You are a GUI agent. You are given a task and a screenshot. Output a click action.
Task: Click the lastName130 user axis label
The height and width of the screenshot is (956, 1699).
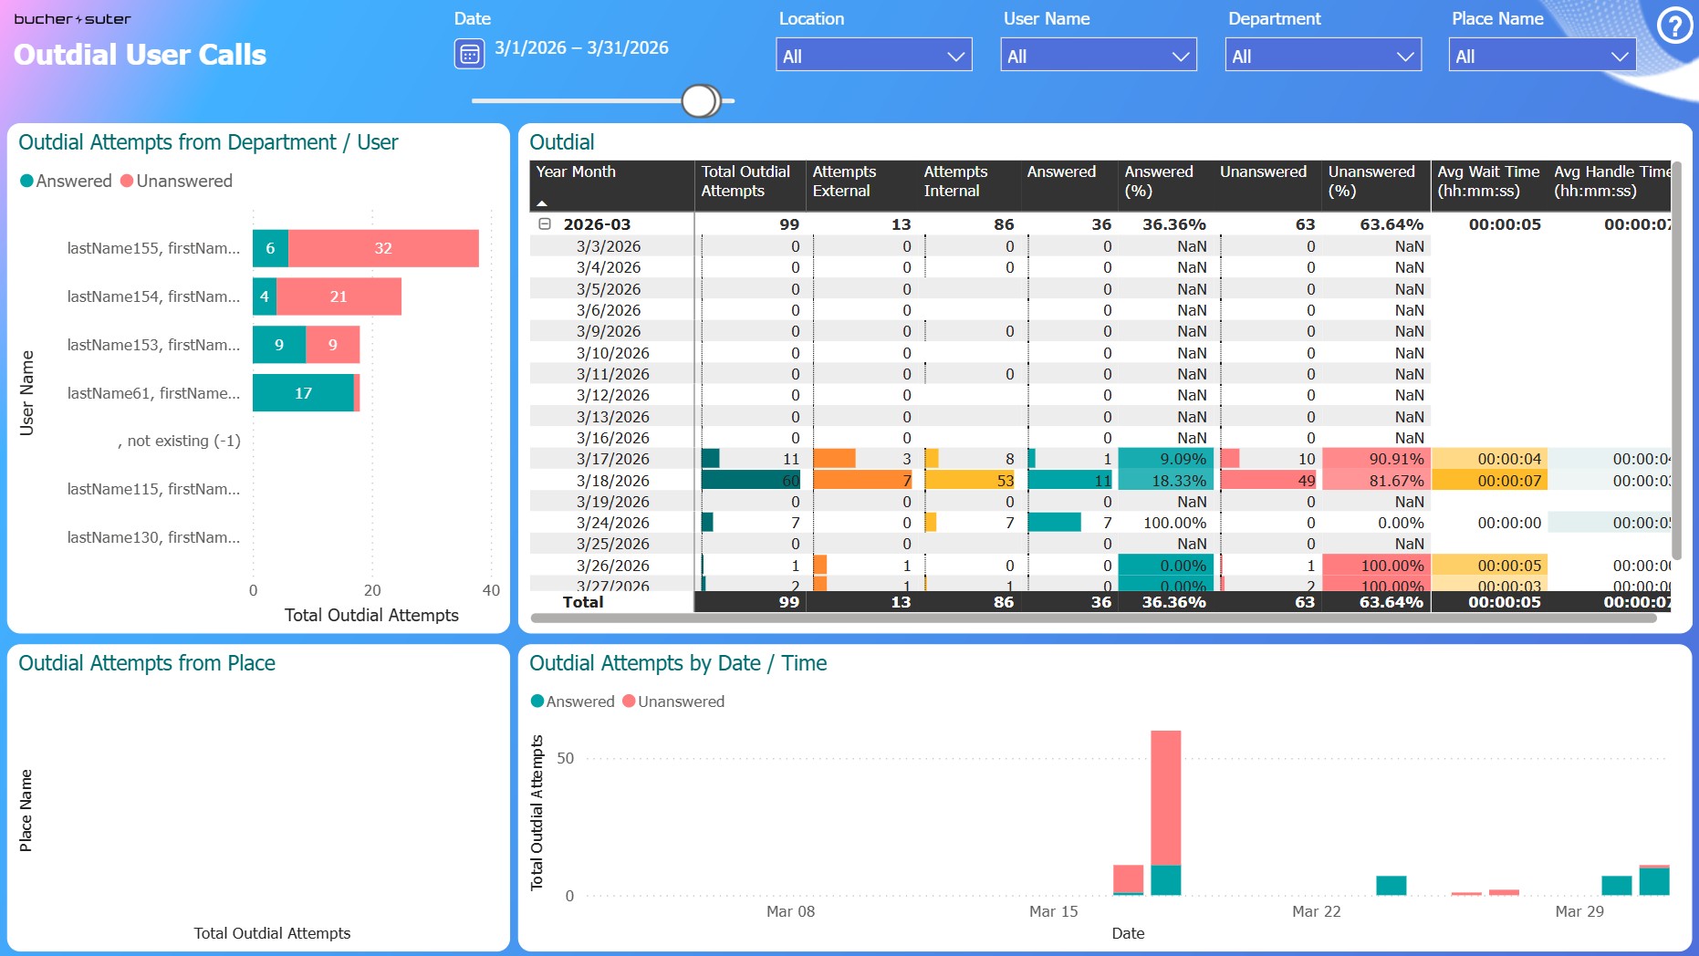tap(153, 537)
